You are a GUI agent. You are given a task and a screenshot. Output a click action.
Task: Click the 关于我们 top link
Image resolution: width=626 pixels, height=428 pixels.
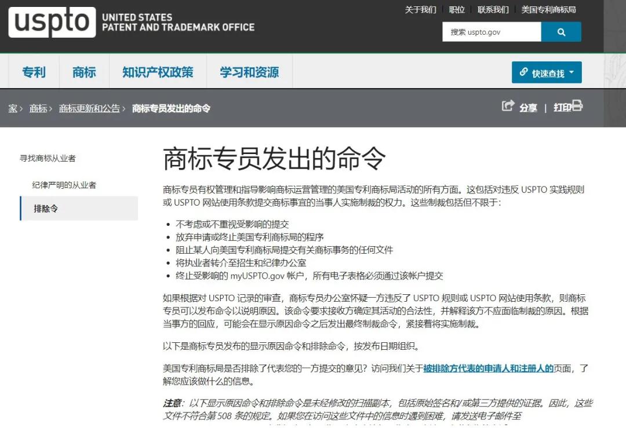(x=420, y=10)
